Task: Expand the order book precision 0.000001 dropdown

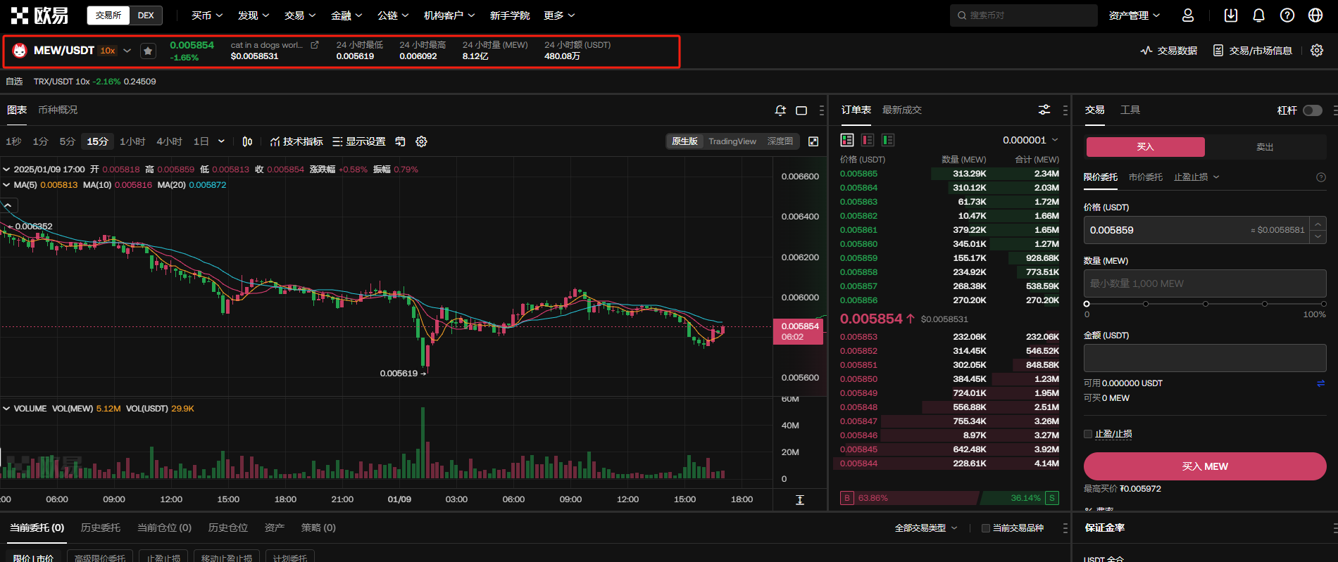Action: (x=1030, y=140)
